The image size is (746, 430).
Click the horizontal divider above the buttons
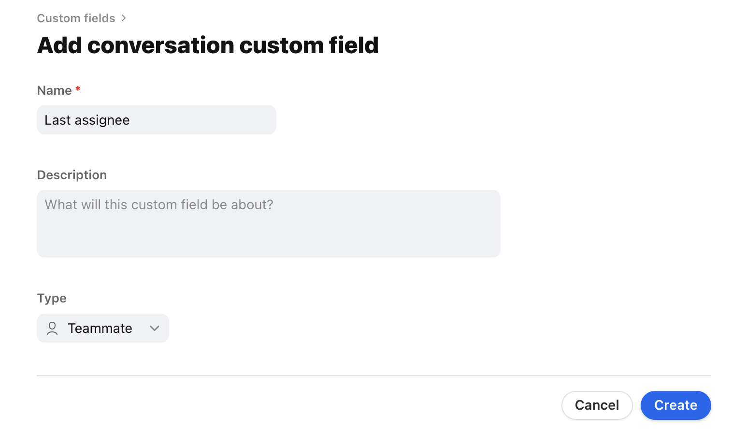coord(373,376)
